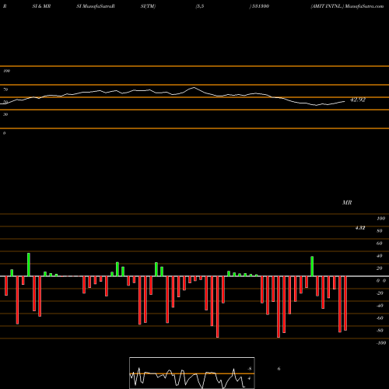
Task: Click the MR axis -60 label
Action: (x=380, y=318)
